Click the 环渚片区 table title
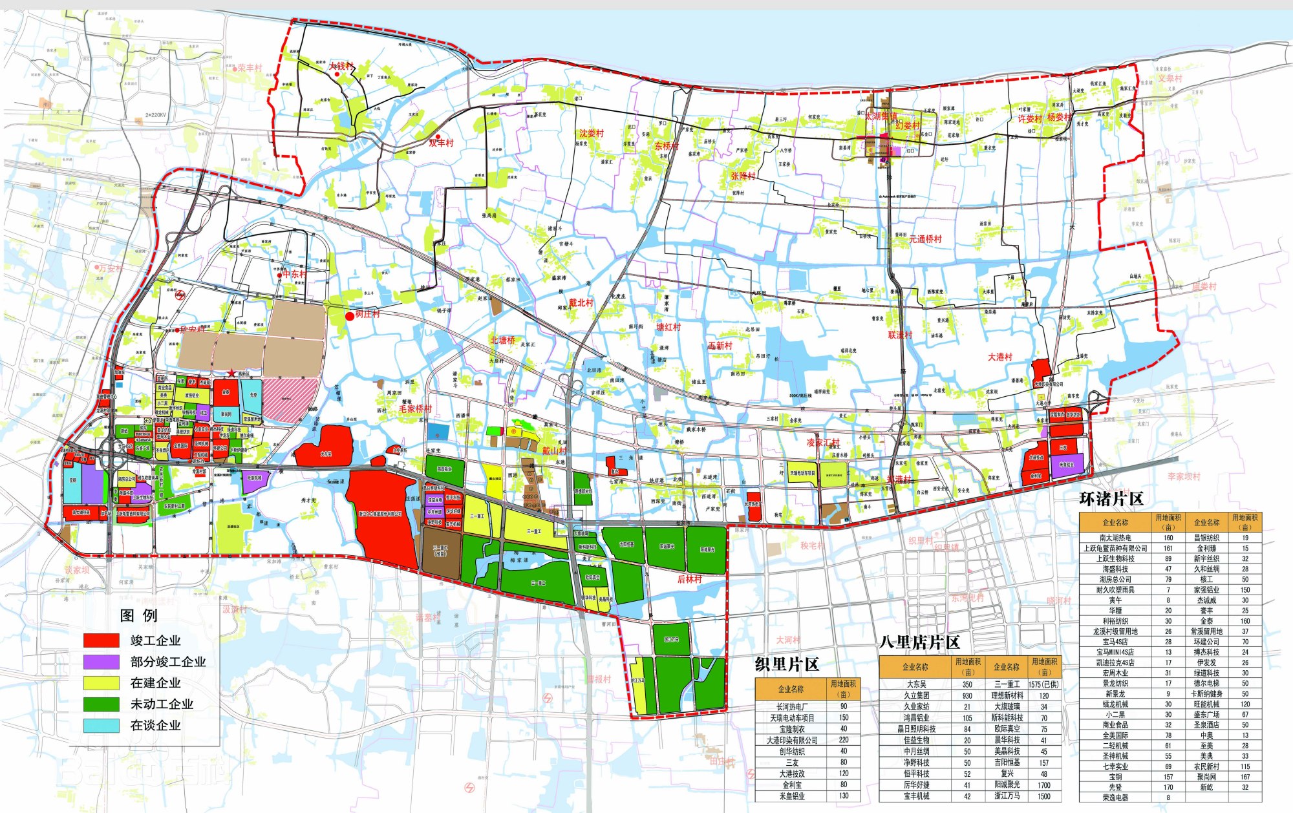The height and width of the screenshot is (813, 1293). point(1111,498)
